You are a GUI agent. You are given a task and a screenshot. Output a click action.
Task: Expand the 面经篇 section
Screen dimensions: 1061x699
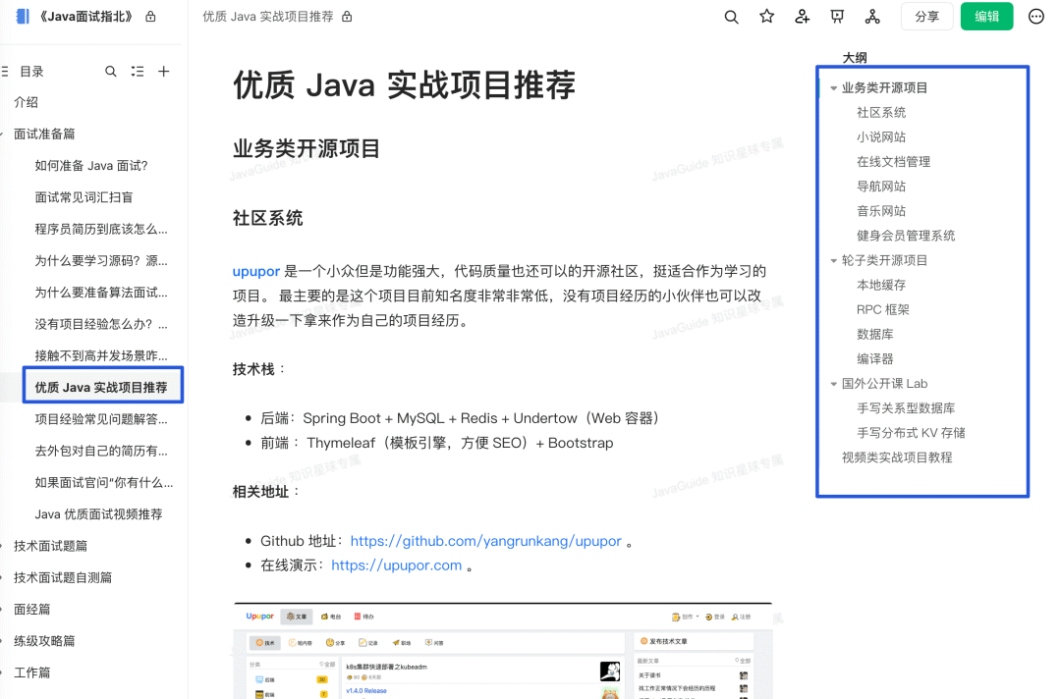coord(3,609)
